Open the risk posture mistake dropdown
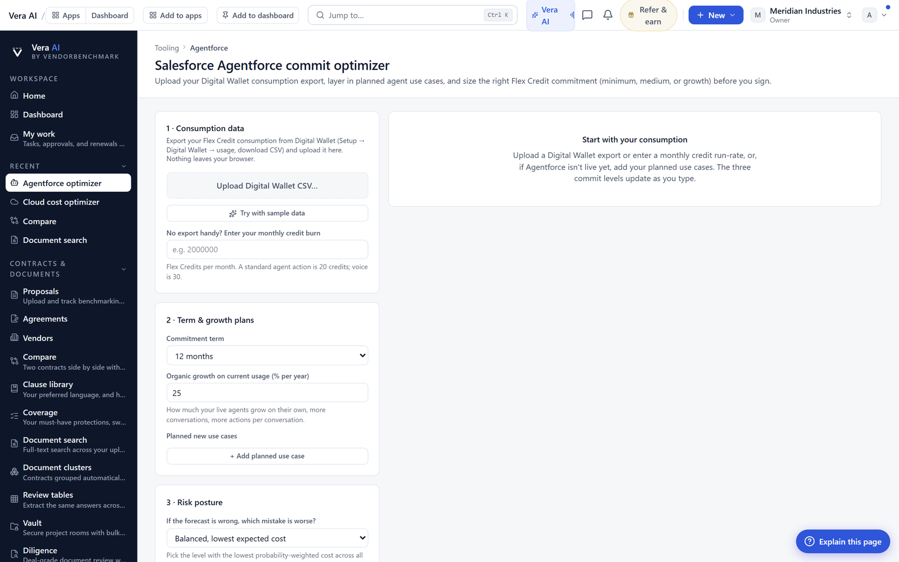Screen dimensions: 899x562 (267, 538)
